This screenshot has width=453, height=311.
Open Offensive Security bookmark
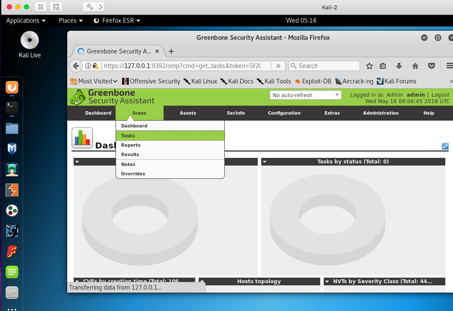(x=151, y=81)
